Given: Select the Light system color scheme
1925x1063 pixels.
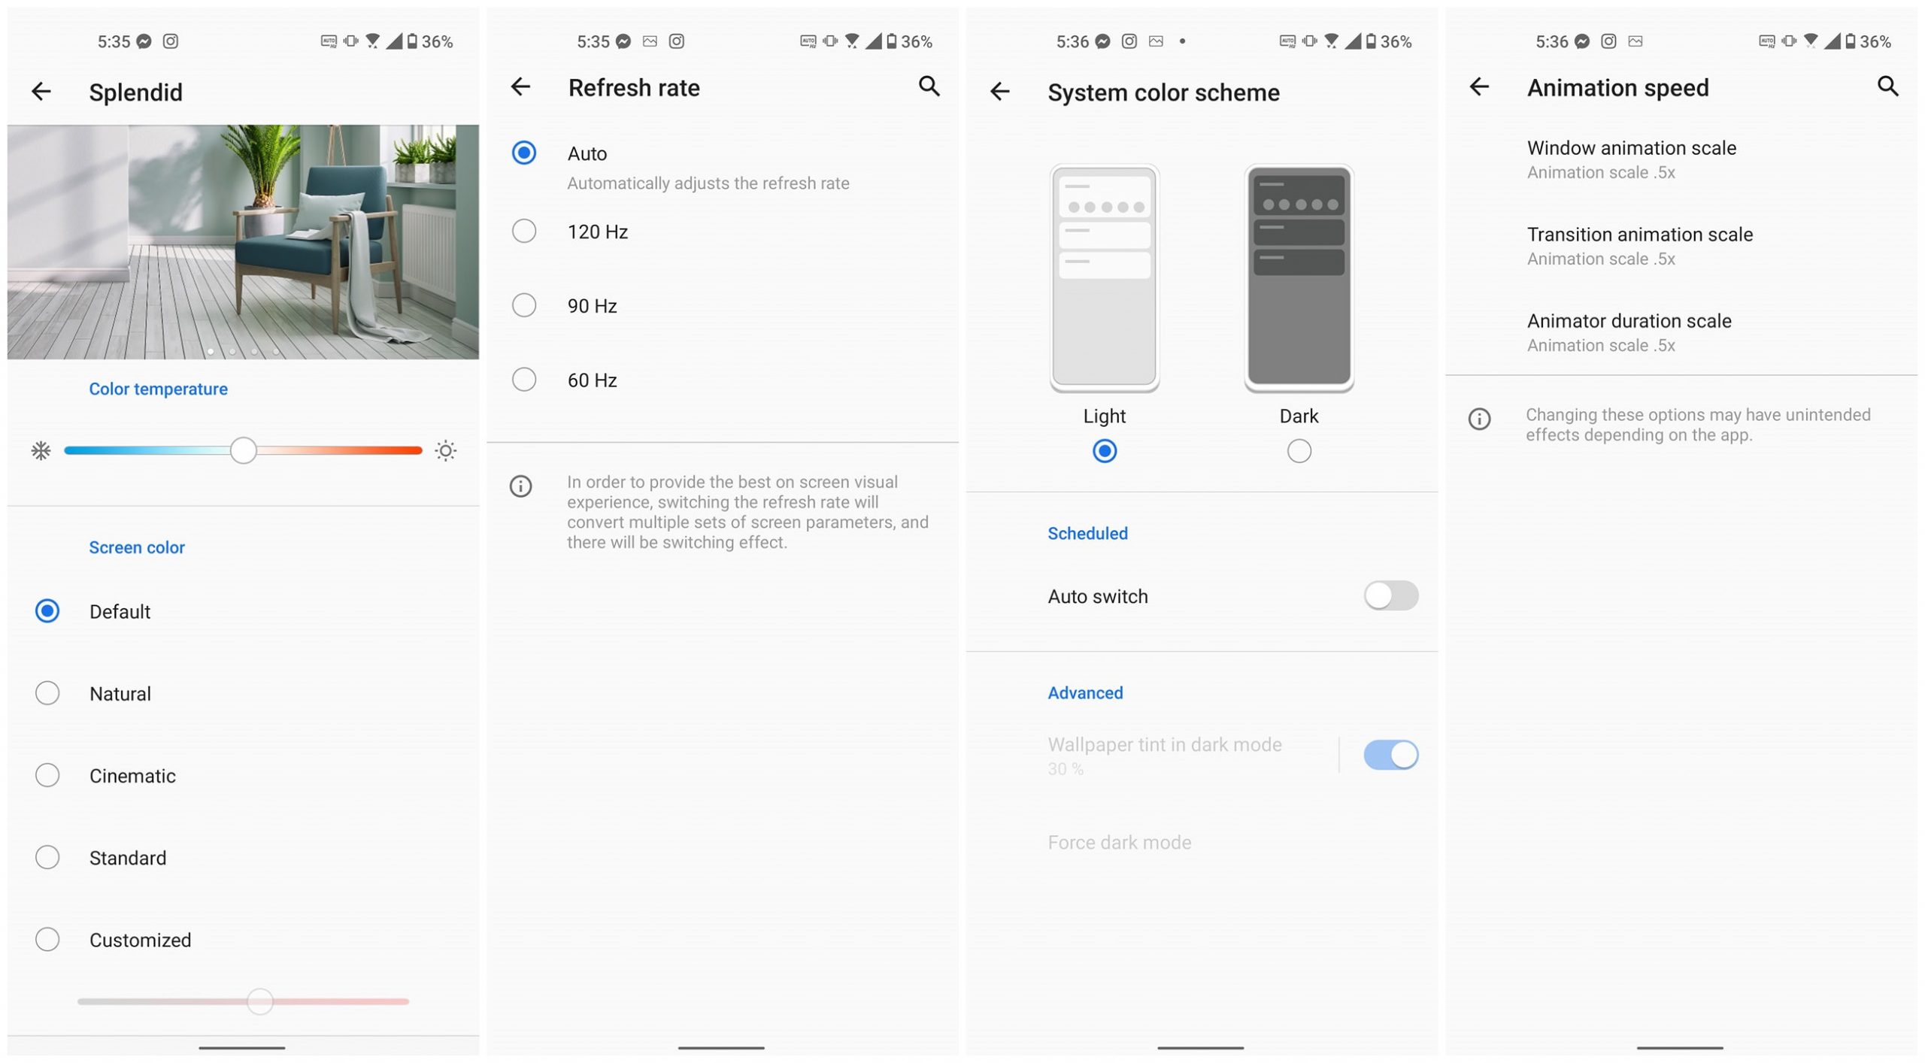Looking at the screenshot, I should [1105, 450].
